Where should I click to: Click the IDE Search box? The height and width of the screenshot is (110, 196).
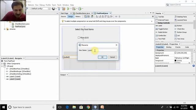181,5
